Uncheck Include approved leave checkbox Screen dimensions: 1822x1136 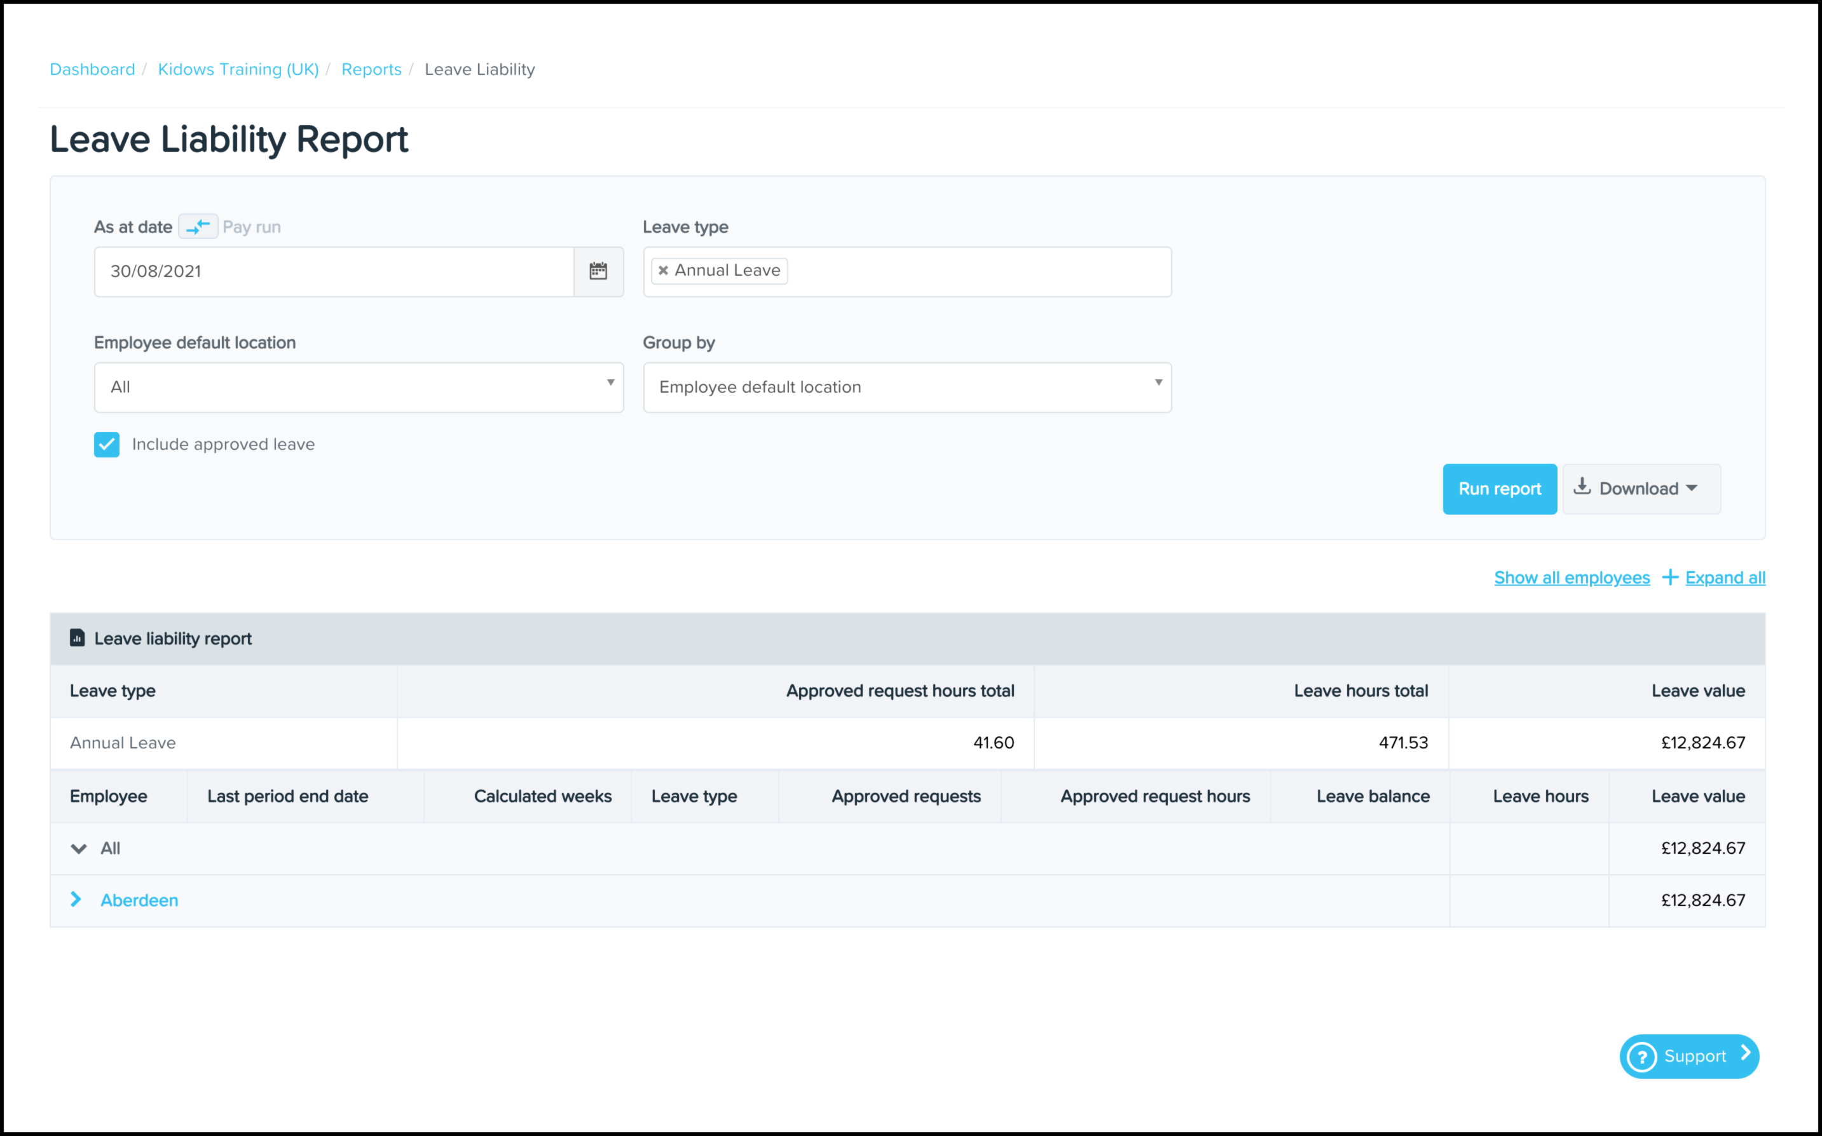click(107, 445)
